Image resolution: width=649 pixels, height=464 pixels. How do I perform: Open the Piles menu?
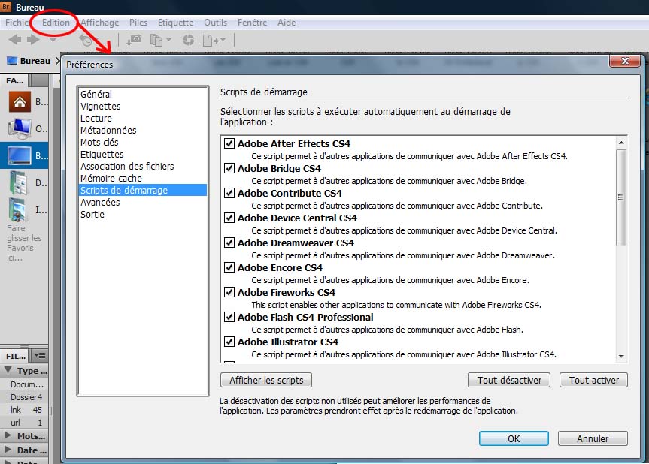click(x=138, y=23)
